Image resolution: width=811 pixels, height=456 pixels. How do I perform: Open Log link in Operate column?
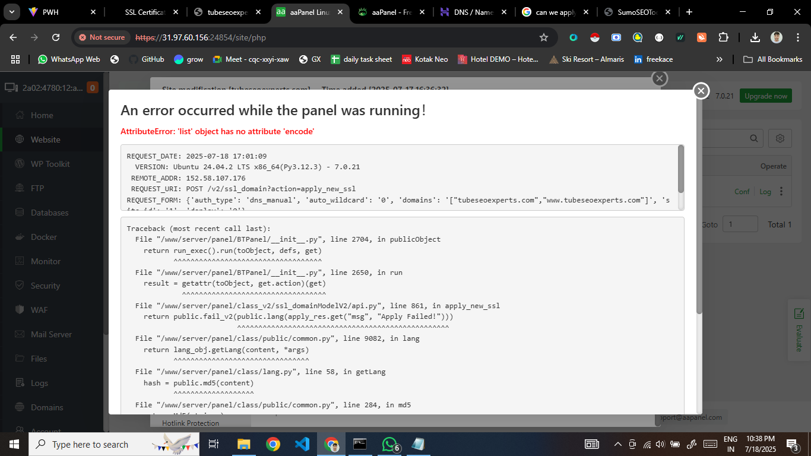(765, 192)
